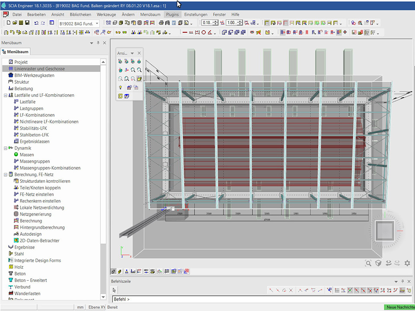Viewport: 415px width, 311px height.
Task: Click the view cube navigation widget
Action: coord(384,230)
